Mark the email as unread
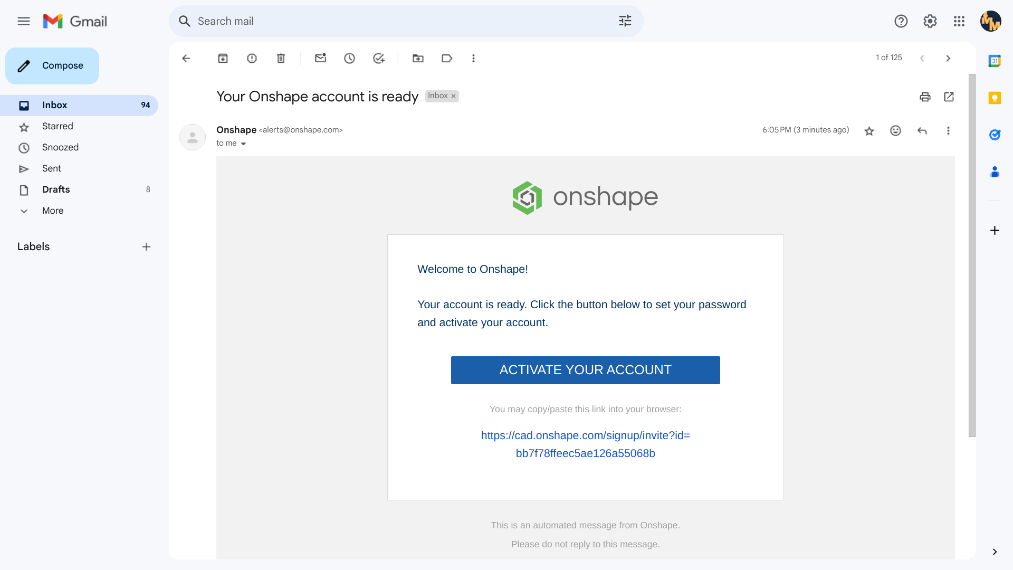Image resolution: width=1013 pixels, height=570 pixels. coord(320,59)
